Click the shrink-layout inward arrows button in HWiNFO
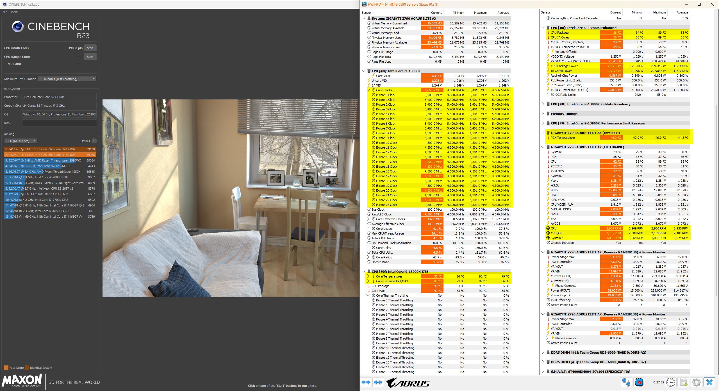The height and width of the screenshot is (391, 719). [378, 382]
